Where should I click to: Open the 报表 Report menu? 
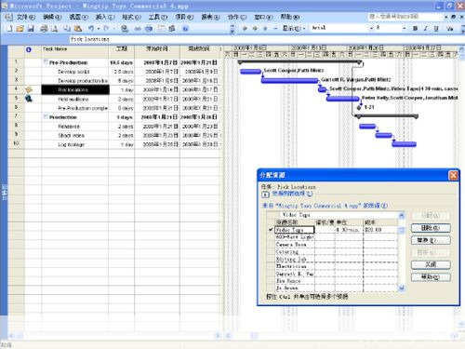210,17
